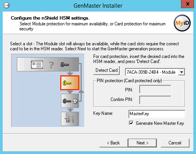Cancel the GenMaster installation
Screen dimensions: 196x154
point(175,143)
